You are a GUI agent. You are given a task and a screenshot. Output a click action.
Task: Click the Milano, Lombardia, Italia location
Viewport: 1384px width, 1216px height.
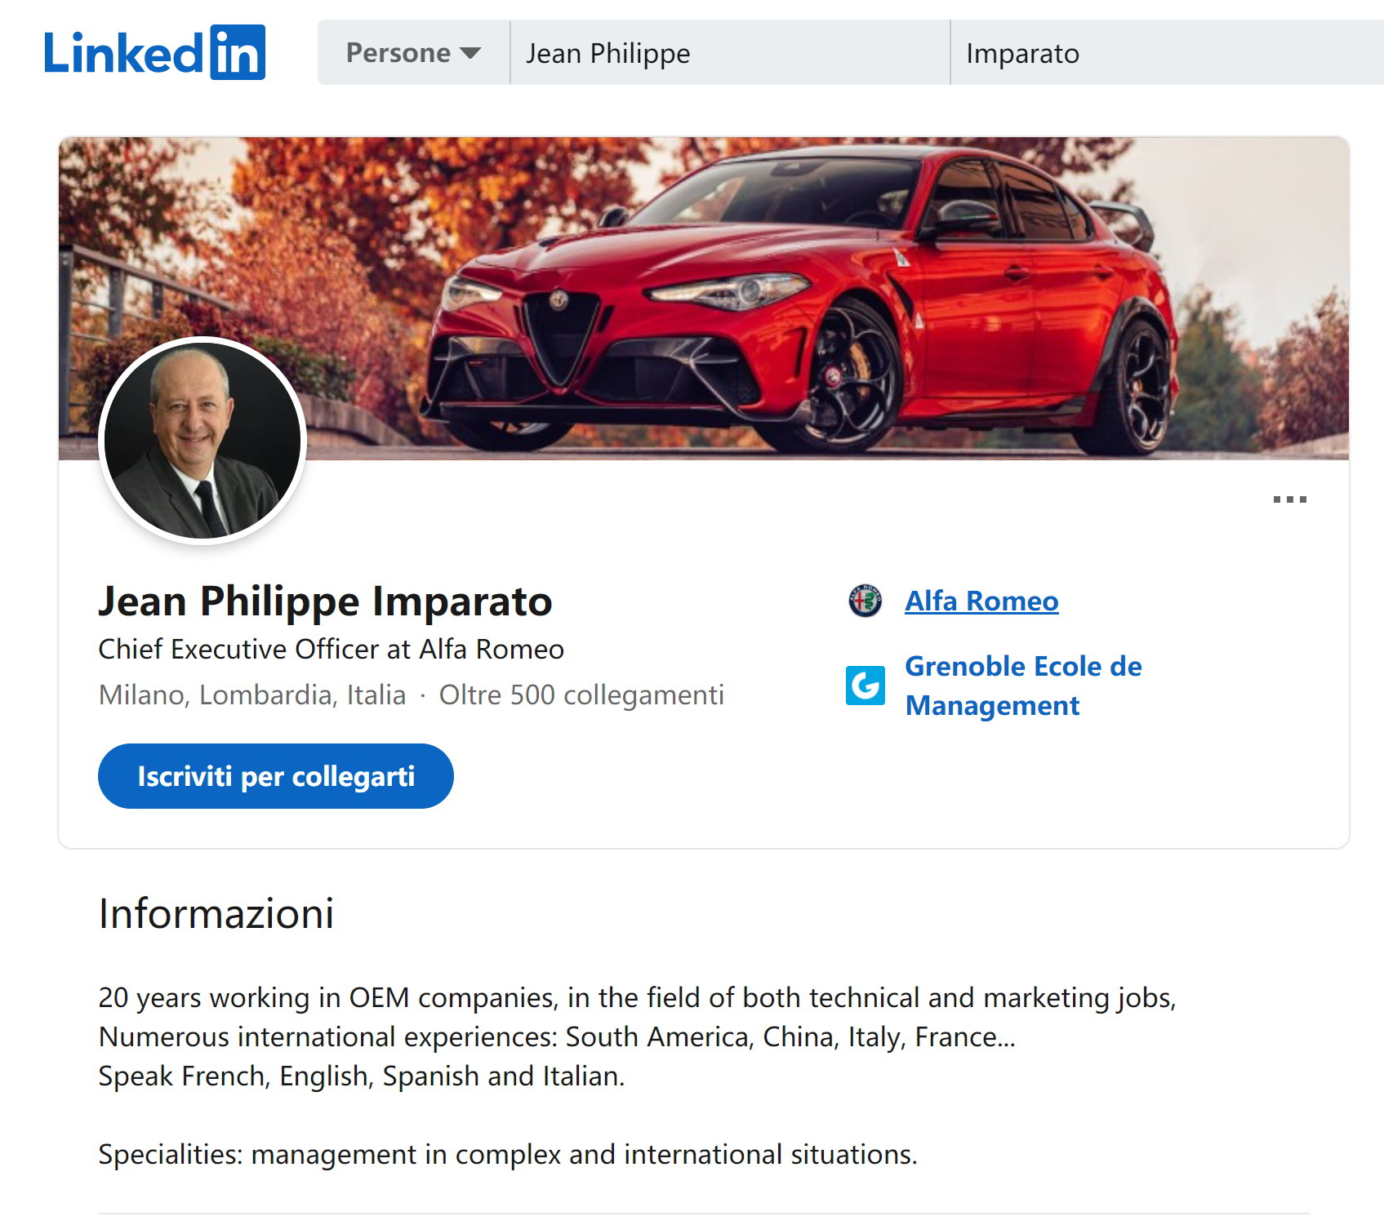[252, 695]
